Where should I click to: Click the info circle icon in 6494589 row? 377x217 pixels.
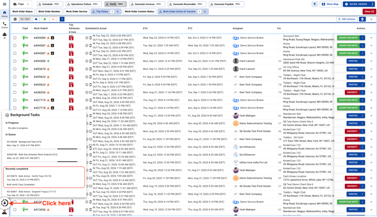coord(87,38)
